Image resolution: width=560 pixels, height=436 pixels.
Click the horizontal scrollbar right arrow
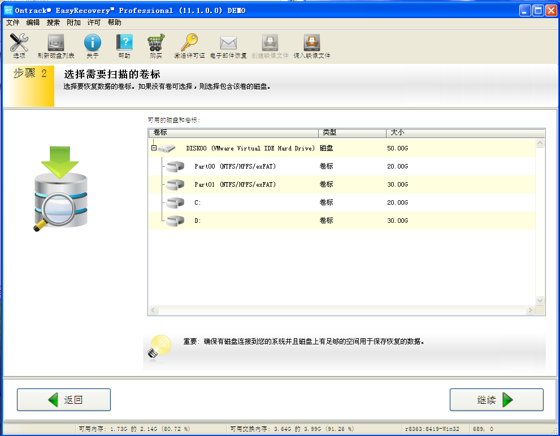(x=531, y=310)
